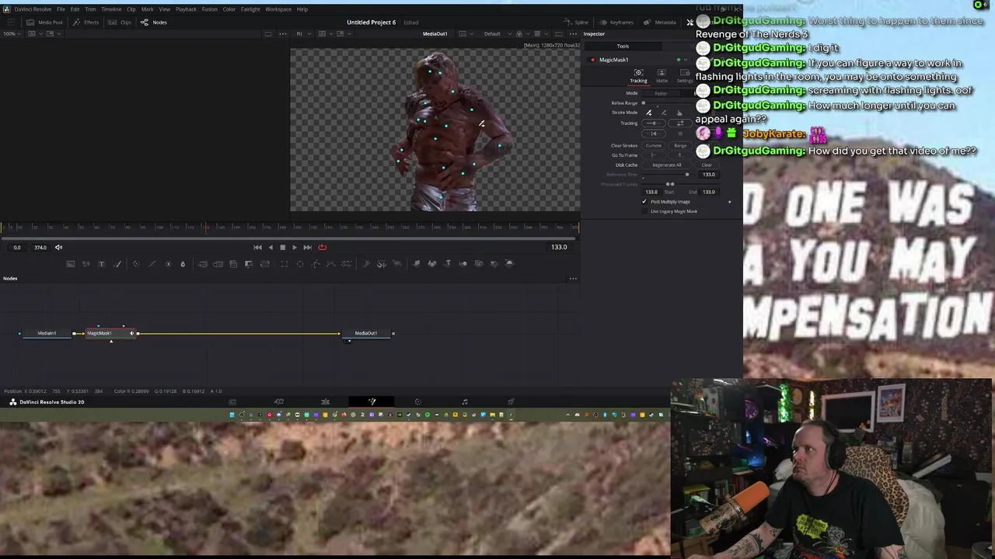Image resolution: width=995 pixels, height=559 pixels.
Task: Add a Rectangle mask tool from toolbar
Action: coord(285,264)
